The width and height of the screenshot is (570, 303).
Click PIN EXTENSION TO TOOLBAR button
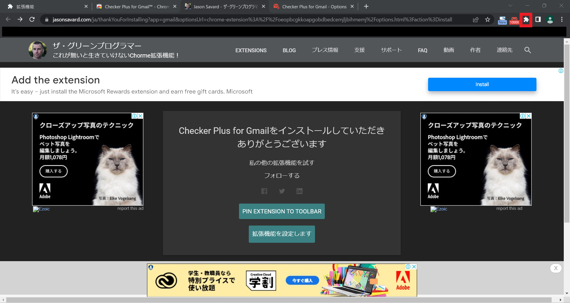click(282, 211)
